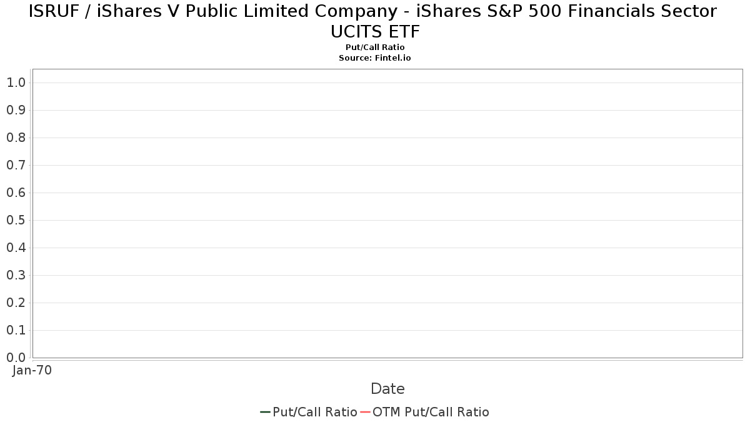
Task: Click the 0.6 y-axis tick label
Action: pos(16,193)
